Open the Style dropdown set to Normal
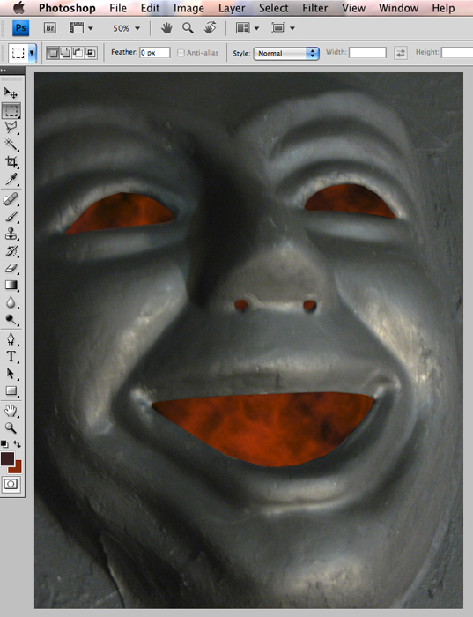The image size is (473, 617). tap(286, 53)
